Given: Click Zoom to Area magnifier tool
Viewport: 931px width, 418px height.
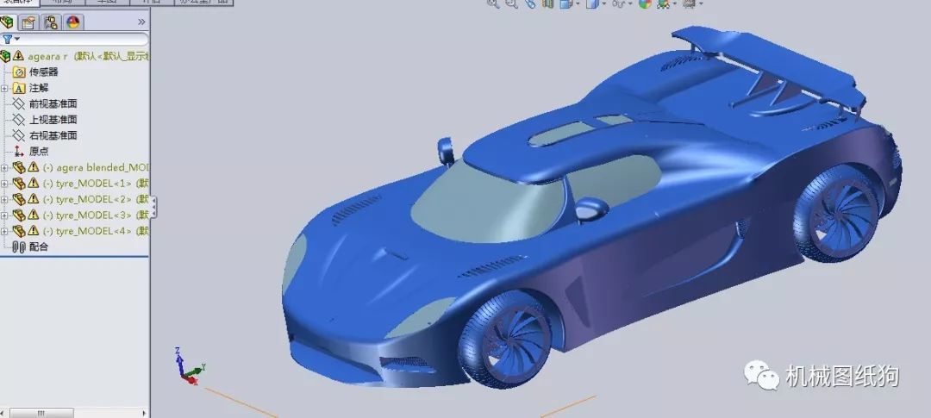Looking at the screenshot, I should click(x=511, y=3).
